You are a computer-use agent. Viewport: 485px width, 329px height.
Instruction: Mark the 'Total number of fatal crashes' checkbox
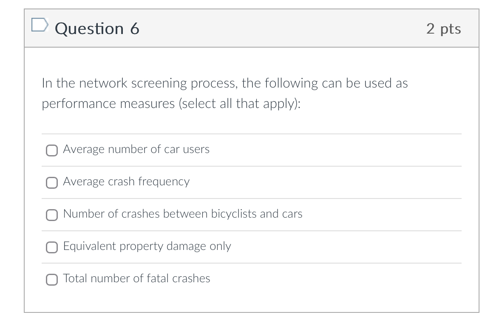pos(52,279)
